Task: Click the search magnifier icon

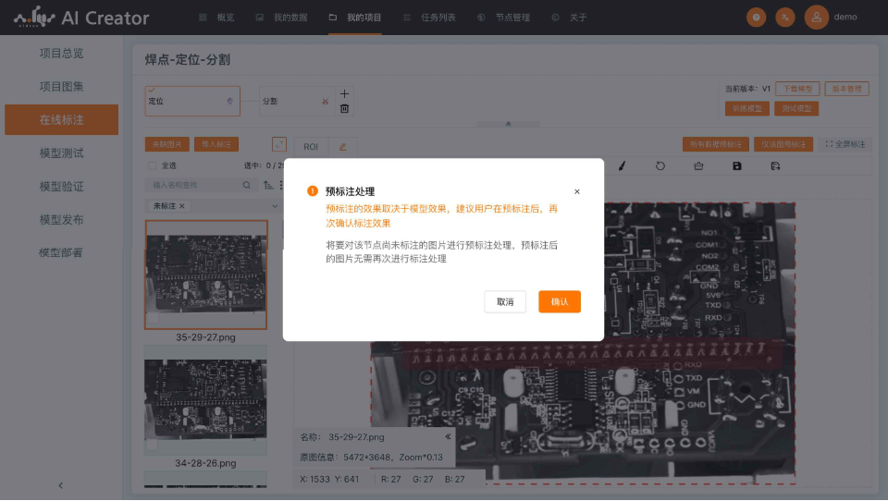Action: (246, 185)
